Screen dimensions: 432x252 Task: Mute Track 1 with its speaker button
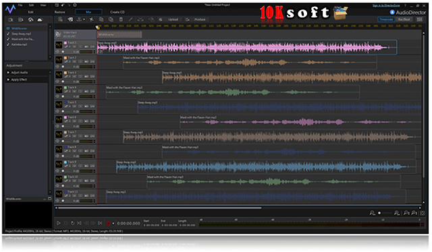coord(86,46)
